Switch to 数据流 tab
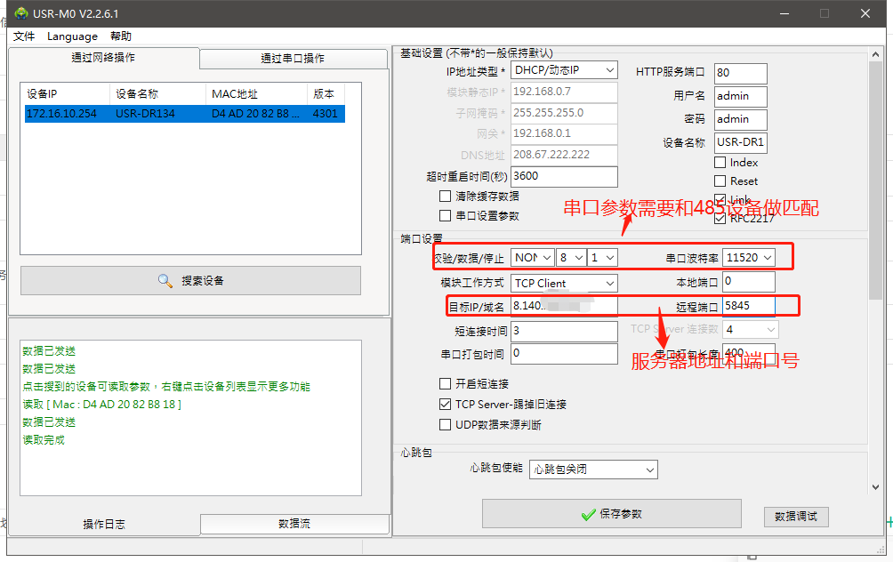893x562 pixels. [294, 524]
